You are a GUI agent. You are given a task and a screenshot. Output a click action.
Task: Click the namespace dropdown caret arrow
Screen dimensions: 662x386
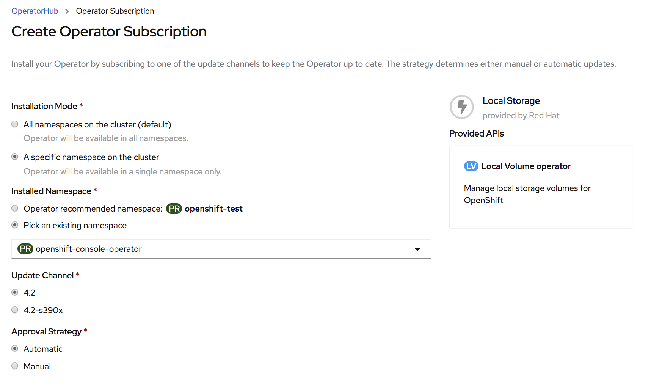pyautogui.click(x=417, y=249)
